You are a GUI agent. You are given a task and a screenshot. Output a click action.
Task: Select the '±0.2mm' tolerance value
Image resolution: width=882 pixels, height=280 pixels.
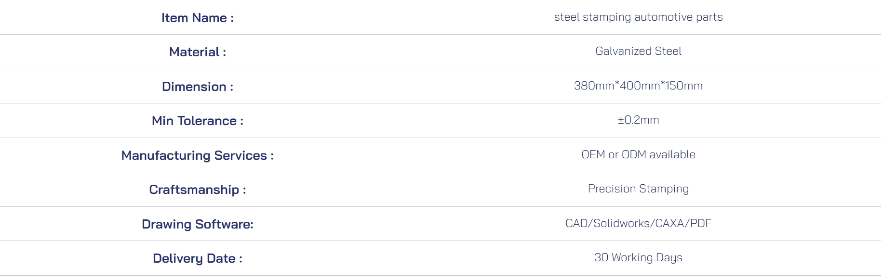click(x=638, y=120)
